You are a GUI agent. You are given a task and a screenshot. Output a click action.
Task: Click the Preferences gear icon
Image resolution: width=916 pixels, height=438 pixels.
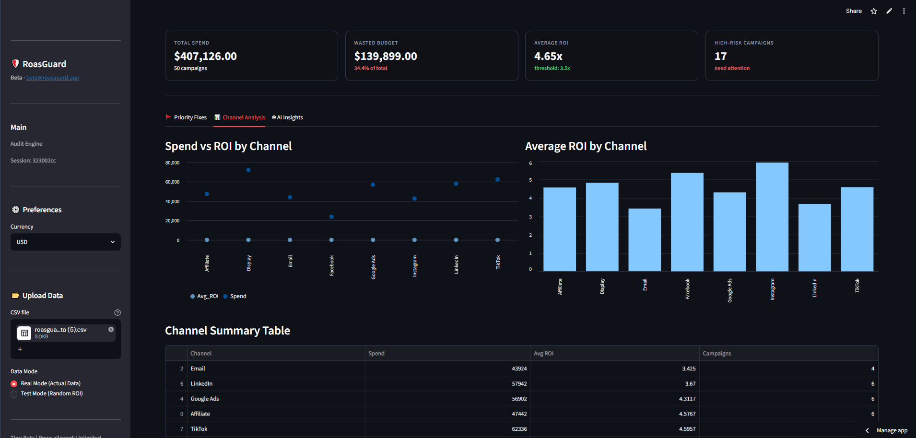15,210
